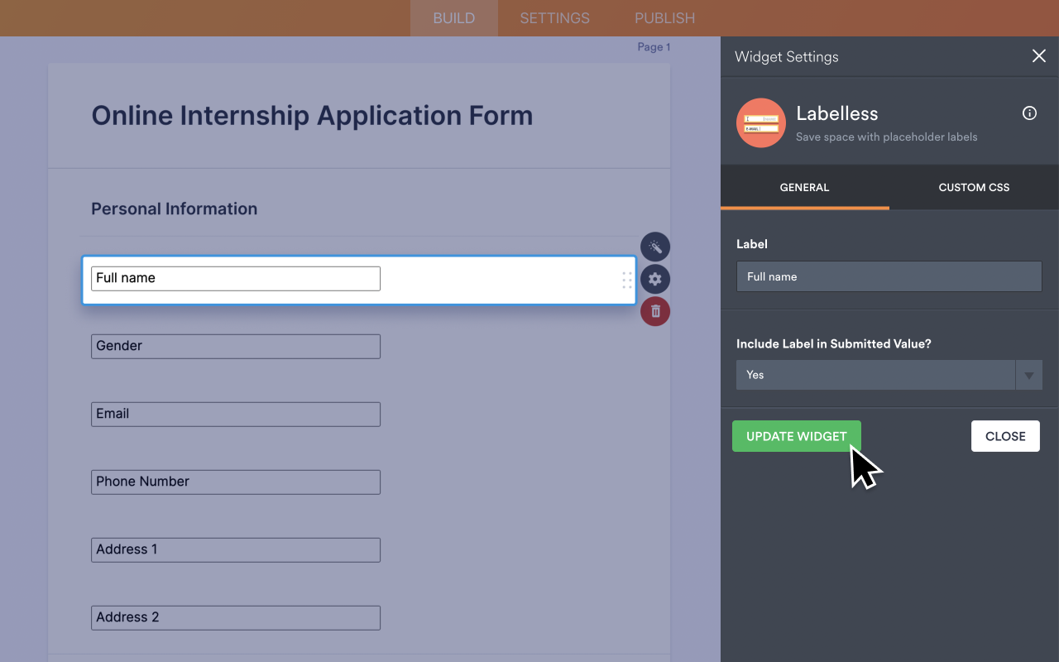
Task: Open the dropdown arrow next to Yes
Action: (x=1029, y=375)
